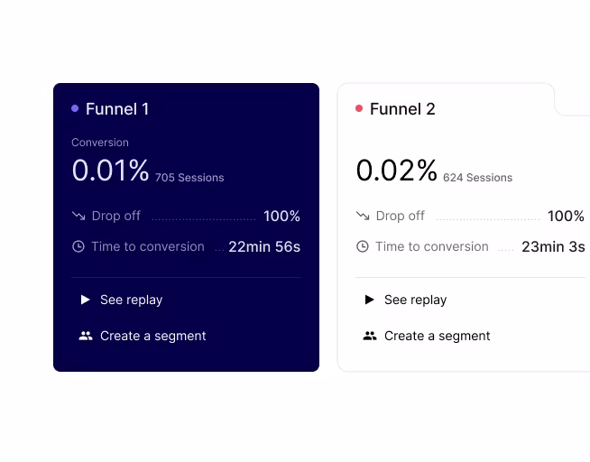The image size is (590, 462).
Task: Open See replay in Funnel 1
Action: pos(132,300)
